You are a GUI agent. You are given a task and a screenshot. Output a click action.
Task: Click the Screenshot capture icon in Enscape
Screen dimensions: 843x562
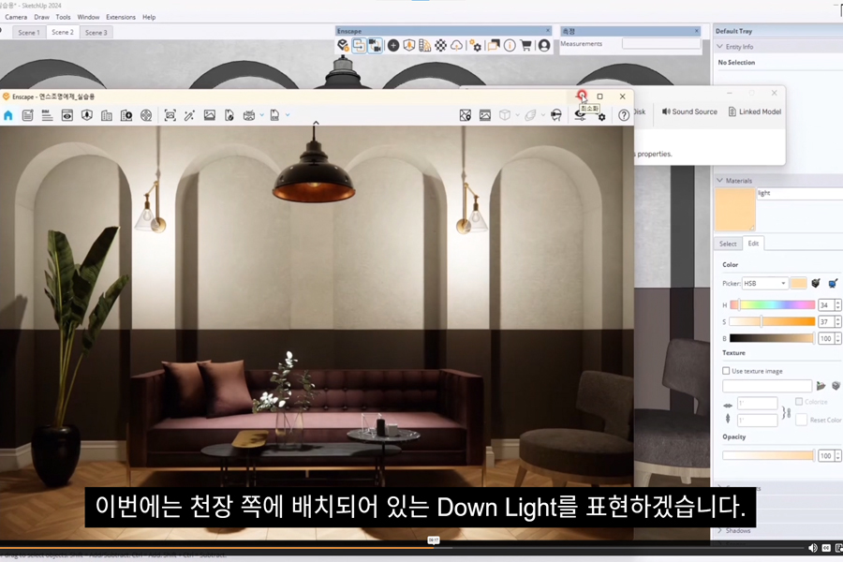[x=170, y=115]
